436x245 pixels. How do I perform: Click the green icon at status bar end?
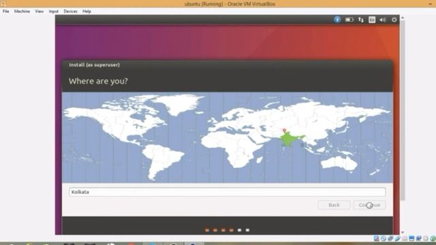[433, 238]
